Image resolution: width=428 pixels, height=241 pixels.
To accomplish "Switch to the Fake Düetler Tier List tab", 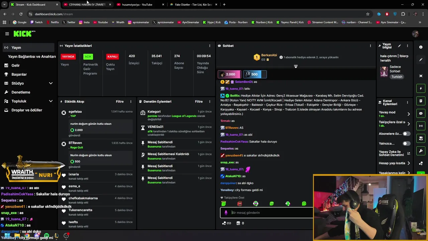I will coord(193,5).
